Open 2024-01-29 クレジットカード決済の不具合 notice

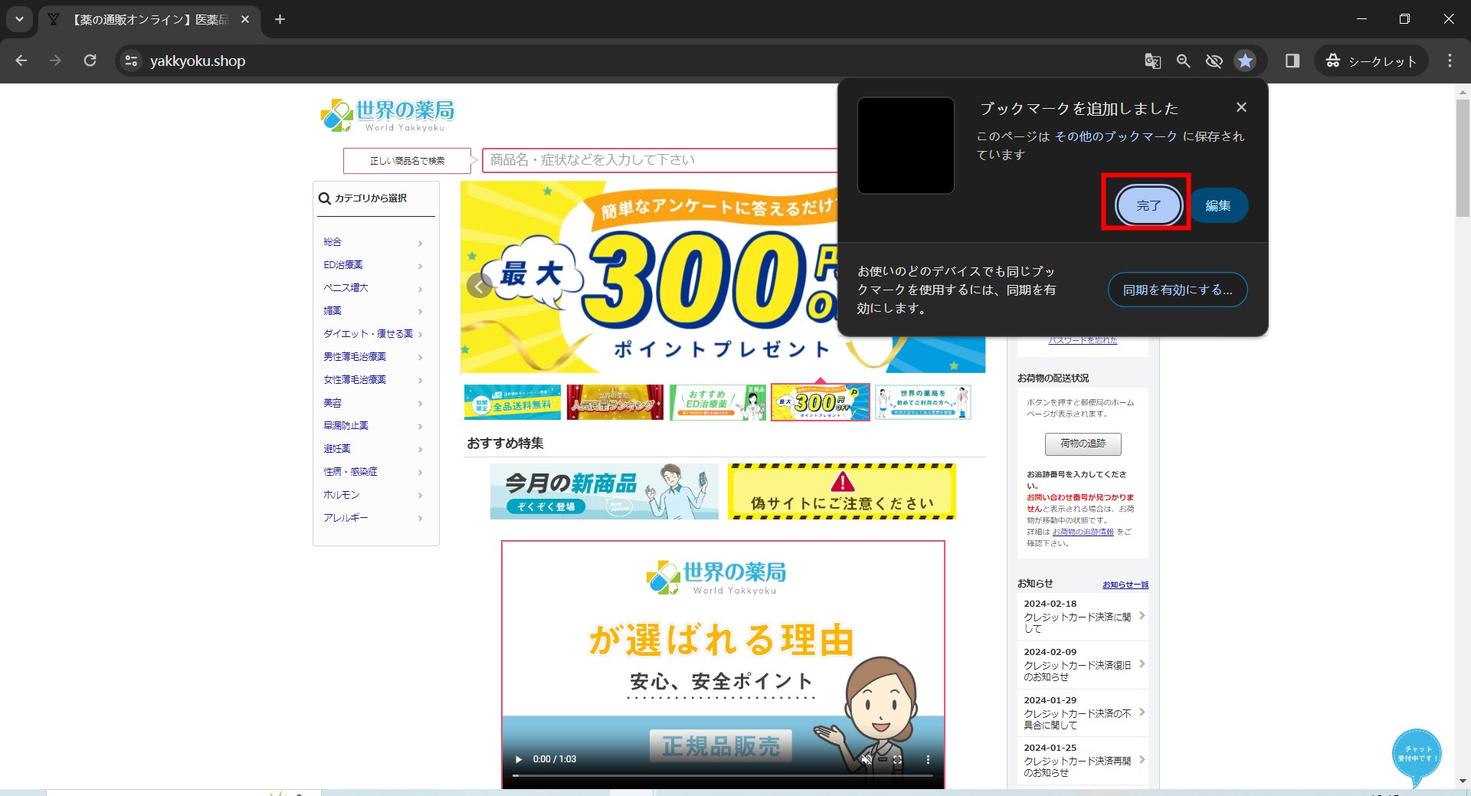1083,712
